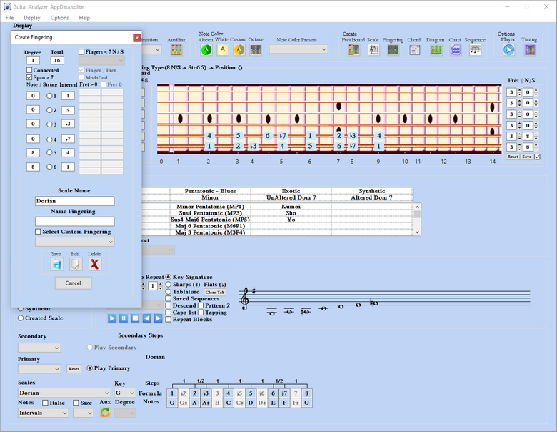Select the Tablature radio option
This screenshot has width=557, height=432.
(x=169, y=292)
